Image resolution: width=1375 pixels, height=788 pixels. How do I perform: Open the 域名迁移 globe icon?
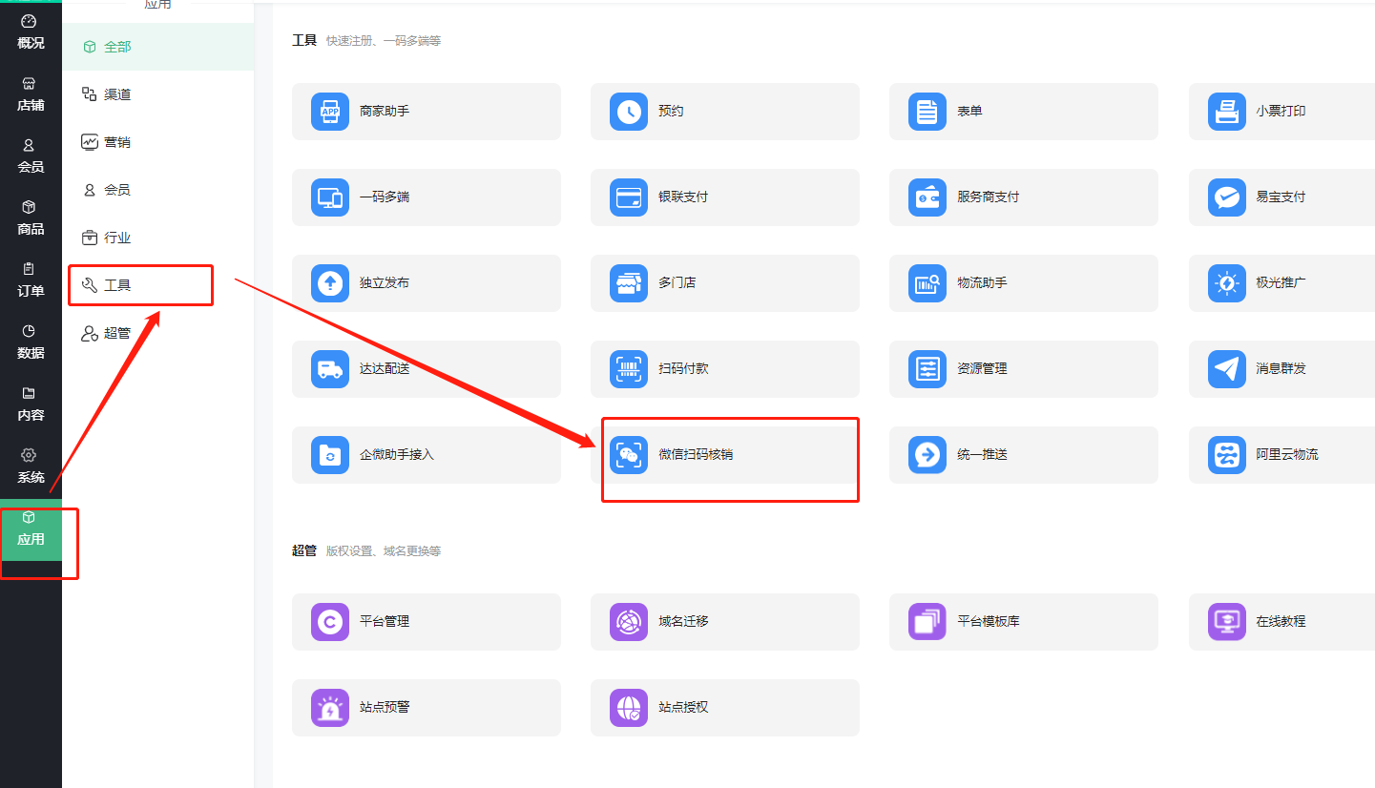point(629,622)
